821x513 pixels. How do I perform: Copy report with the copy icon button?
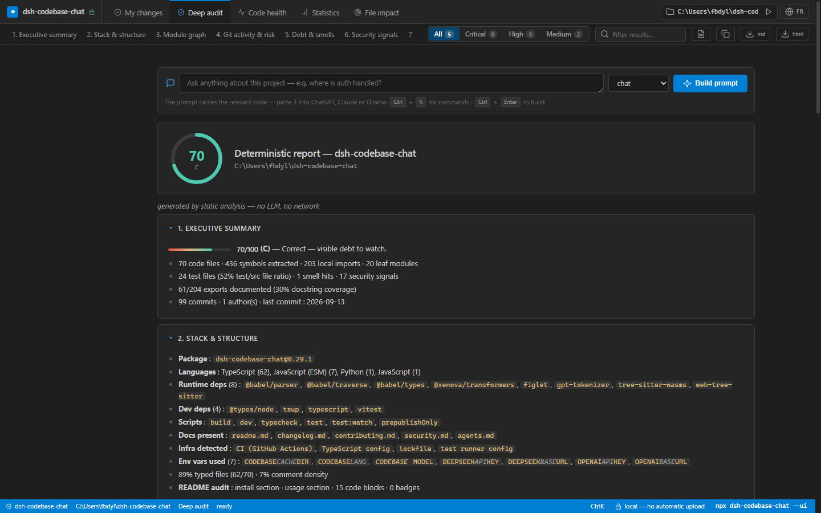[725, 34]
